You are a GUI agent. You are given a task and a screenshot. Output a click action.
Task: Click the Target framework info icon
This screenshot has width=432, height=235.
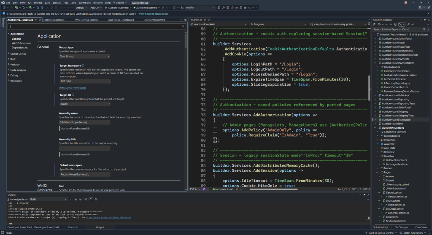[x=83, y=65]
